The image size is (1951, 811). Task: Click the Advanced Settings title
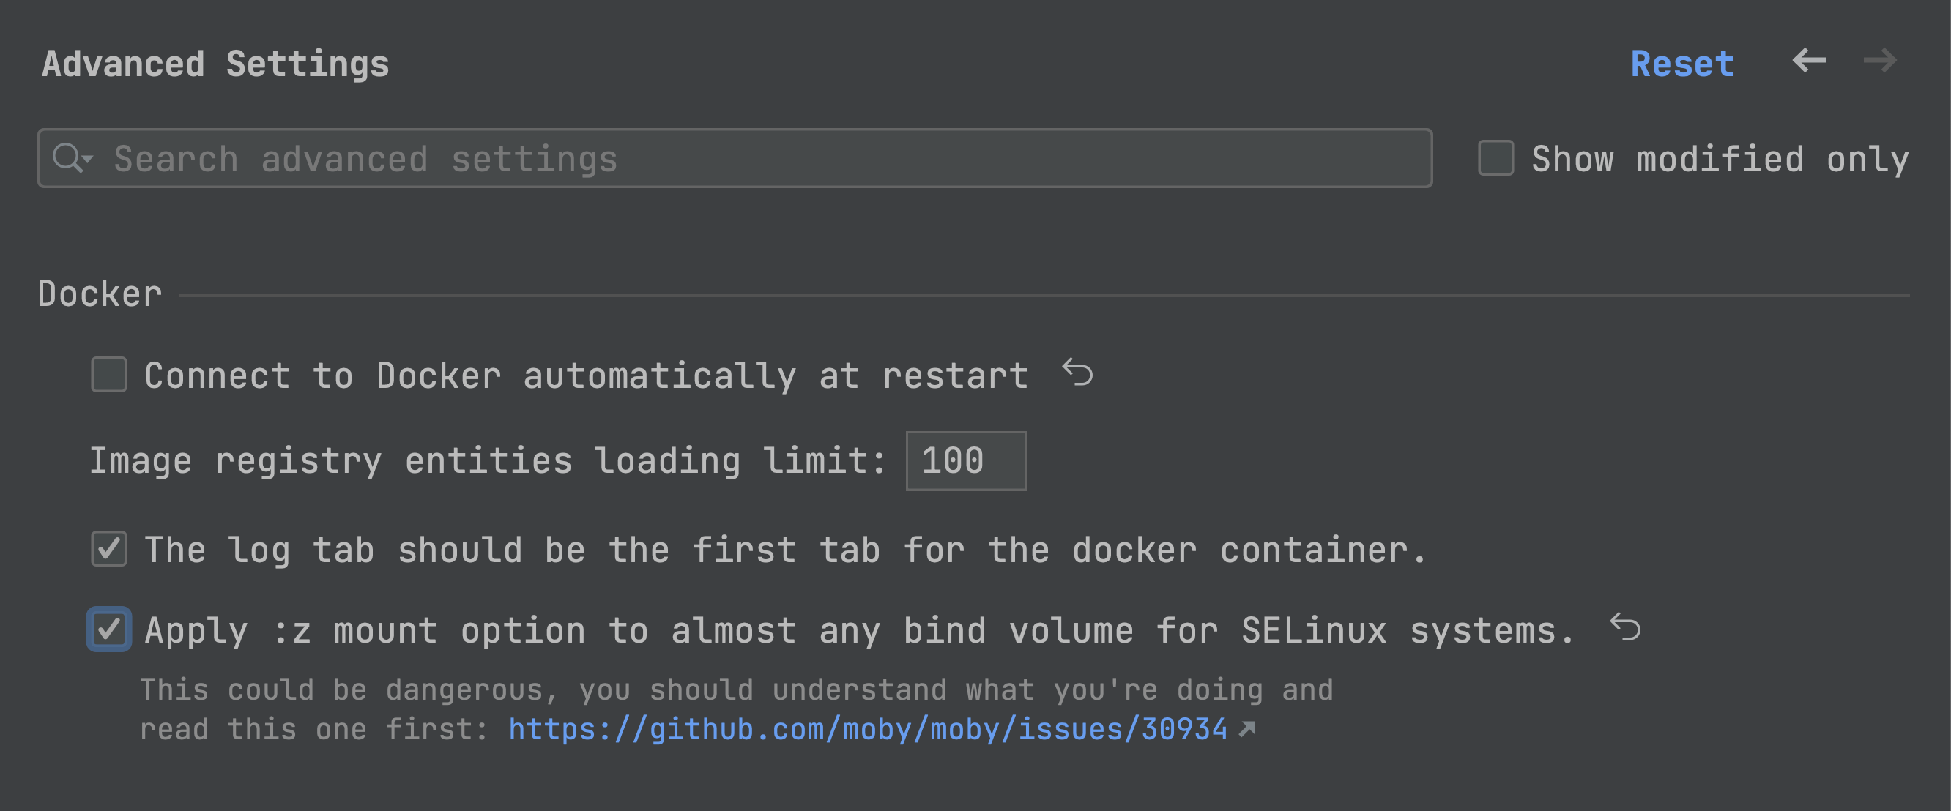coord(215,64)
